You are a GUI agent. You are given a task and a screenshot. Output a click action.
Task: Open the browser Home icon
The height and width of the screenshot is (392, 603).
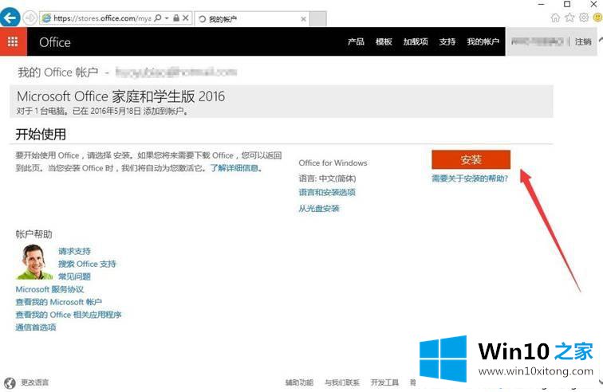555,18
